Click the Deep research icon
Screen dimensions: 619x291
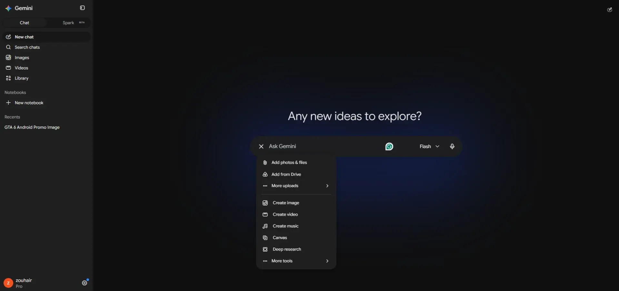[265, 249]
